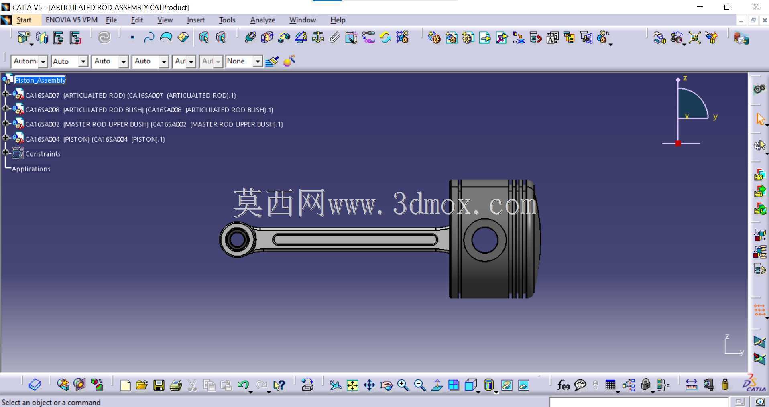This screenshot has height=407, width=769.
Task: Click the Offset Constraint icon
Action: (284, 38)
